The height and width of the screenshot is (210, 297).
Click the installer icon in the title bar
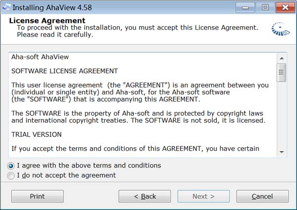click(x=6, y=7)
